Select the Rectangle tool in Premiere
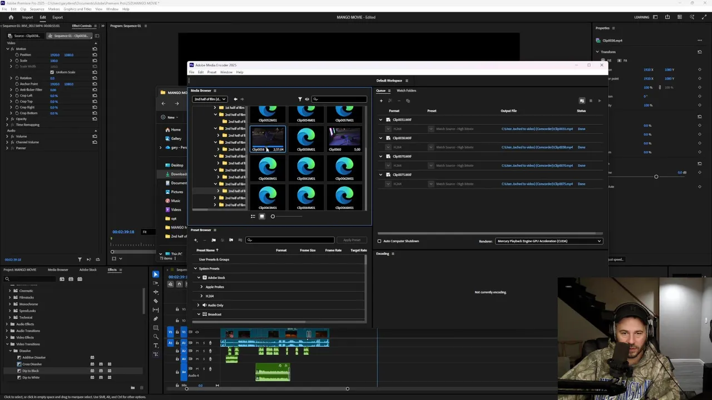This screenshot has height=400, width=712. (x=156, y=328)
